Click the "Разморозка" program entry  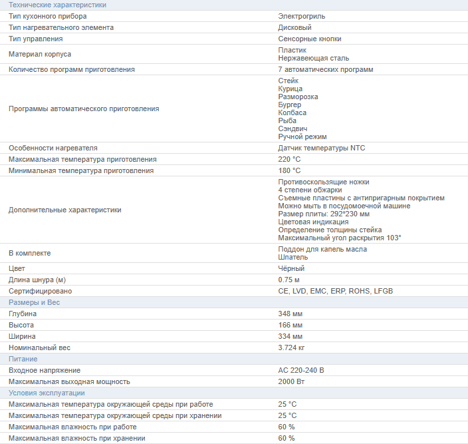298,97
